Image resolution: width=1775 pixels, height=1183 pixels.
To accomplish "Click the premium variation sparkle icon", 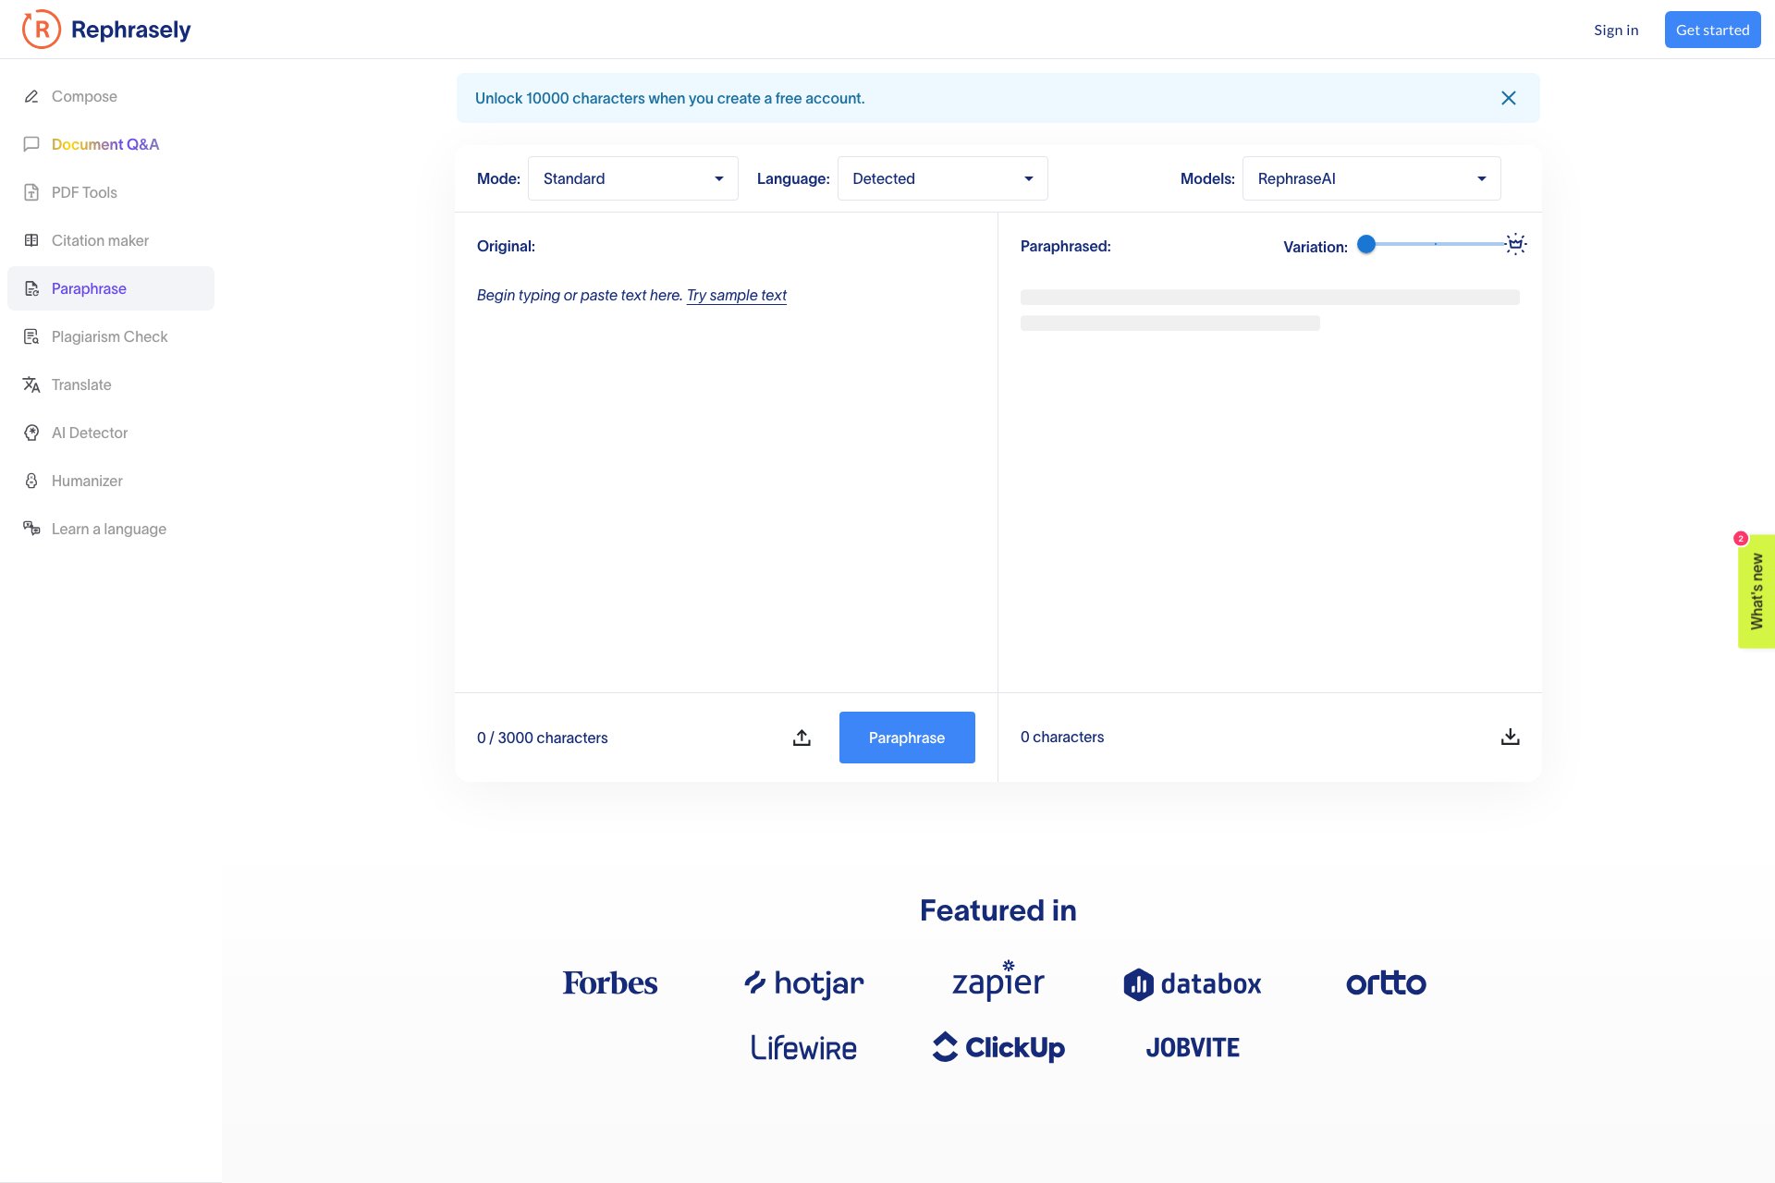I will (1515, 244).
